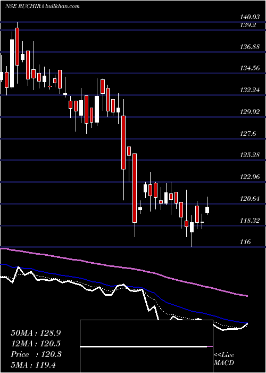Click the pink 50MA line's right end
The image size is (266, 373).
coord(247,296)
